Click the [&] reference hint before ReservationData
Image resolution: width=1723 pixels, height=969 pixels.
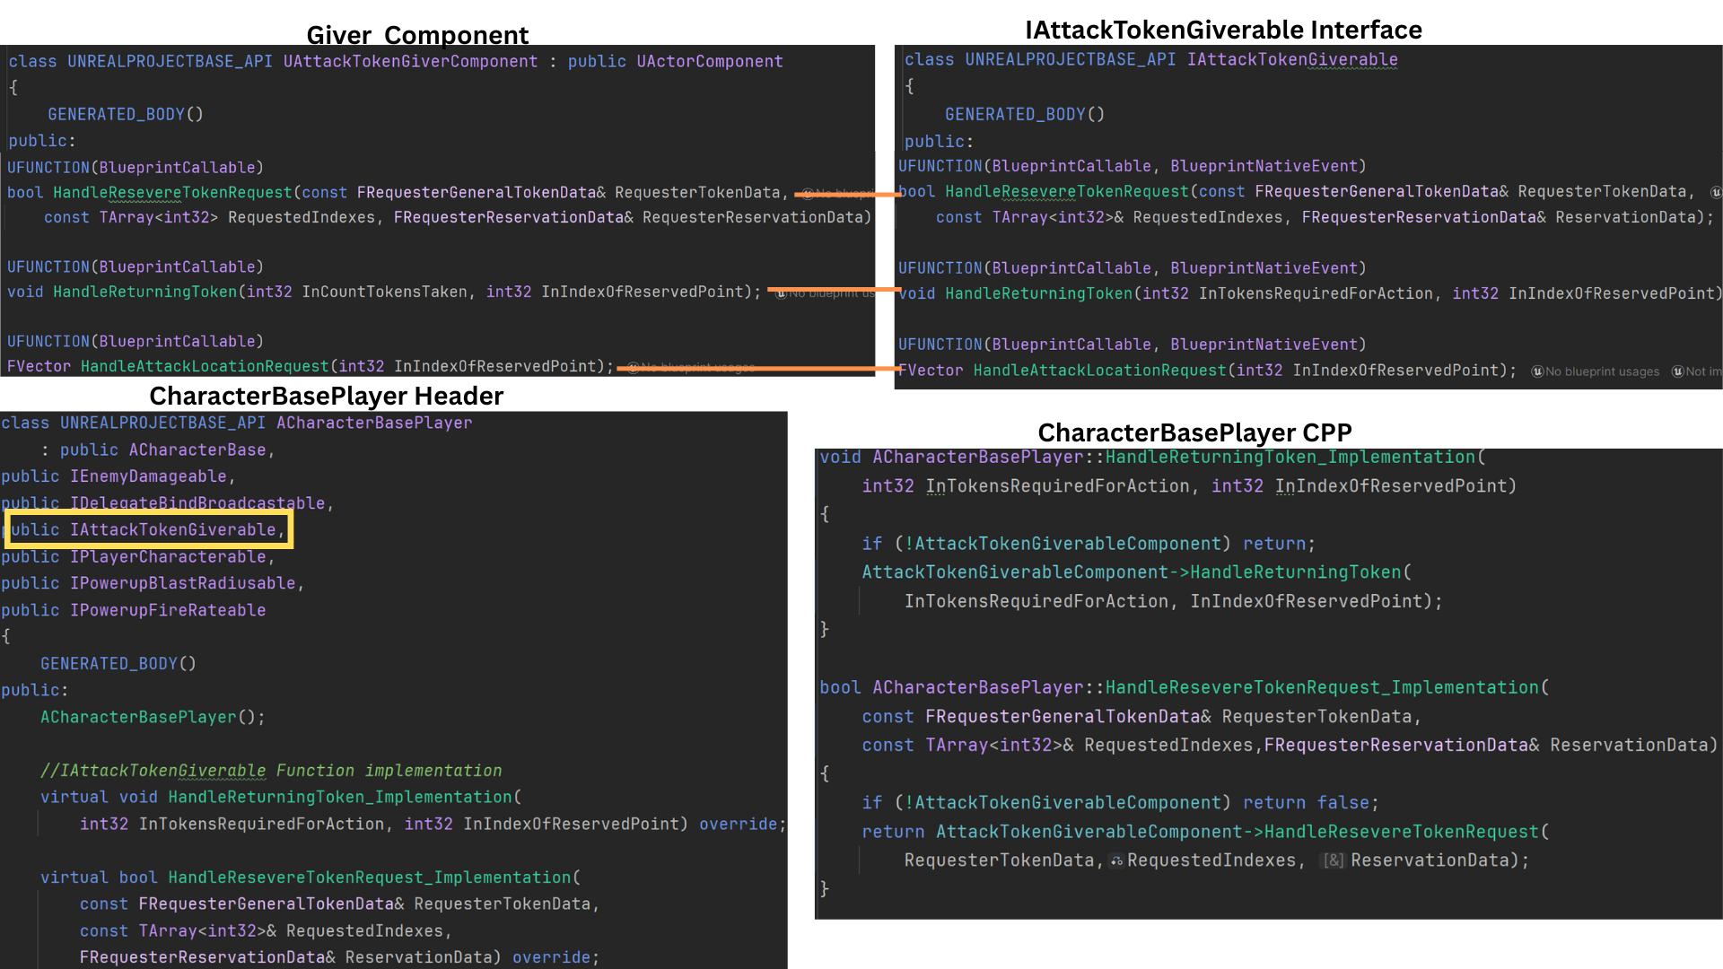click(1334, 861)
